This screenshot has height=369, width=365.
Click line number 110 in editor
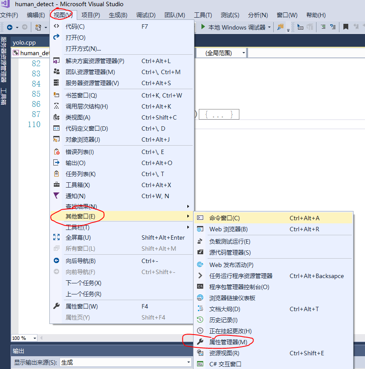(x=34, y=124)
